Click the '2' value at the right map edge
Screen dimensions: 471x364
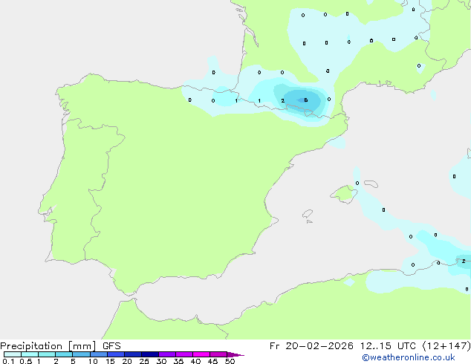tap(464, 261)
